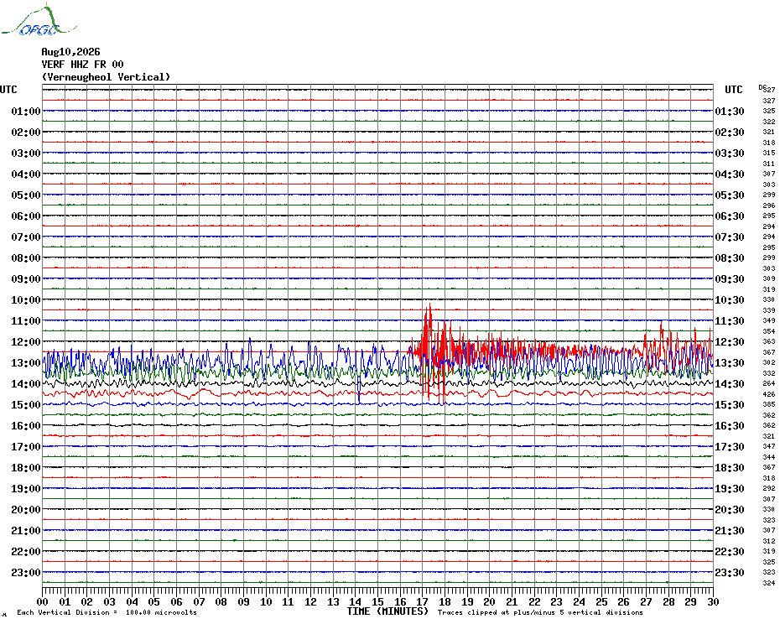Image resolution: width=780 pixels, height=624 pixels.
Task: Click the value 426 in the right-hand column
Action: (x=768, y=394)
